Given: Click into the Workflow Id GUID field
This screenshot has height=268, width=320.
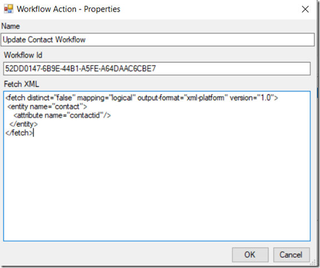Looking at the screenshot, I should 157,69.
